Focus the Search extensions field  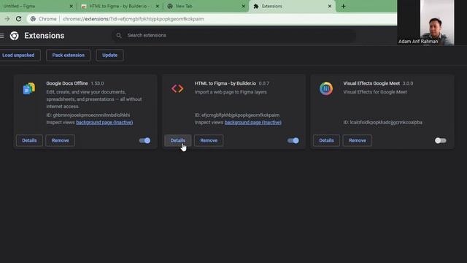point(233,36)
